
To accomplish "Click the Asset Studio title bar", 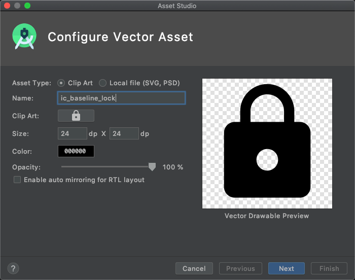I will coord(177,6).
